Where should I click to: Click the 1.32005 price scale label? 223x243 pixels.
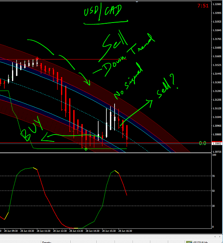point(217,13)
